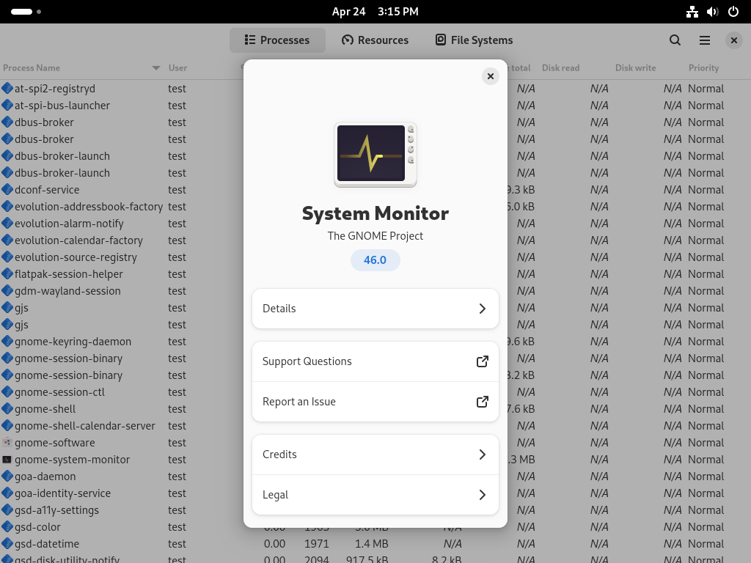Close the System Monitor window
Image resolution: width=751 pixels, height=563 pixels.
click(733, 40)
